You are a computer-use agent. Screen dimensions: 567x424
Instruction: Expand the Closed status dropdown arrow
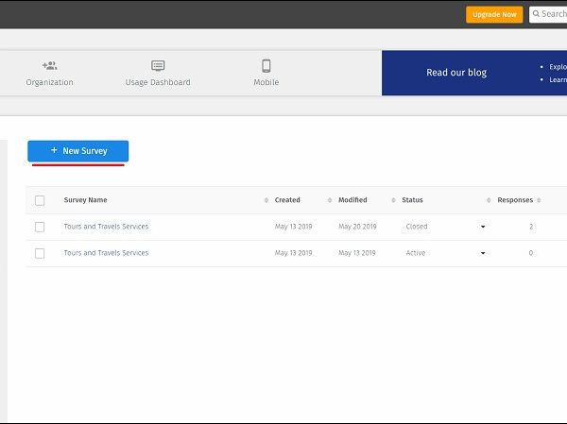click(x=482, y=227)
